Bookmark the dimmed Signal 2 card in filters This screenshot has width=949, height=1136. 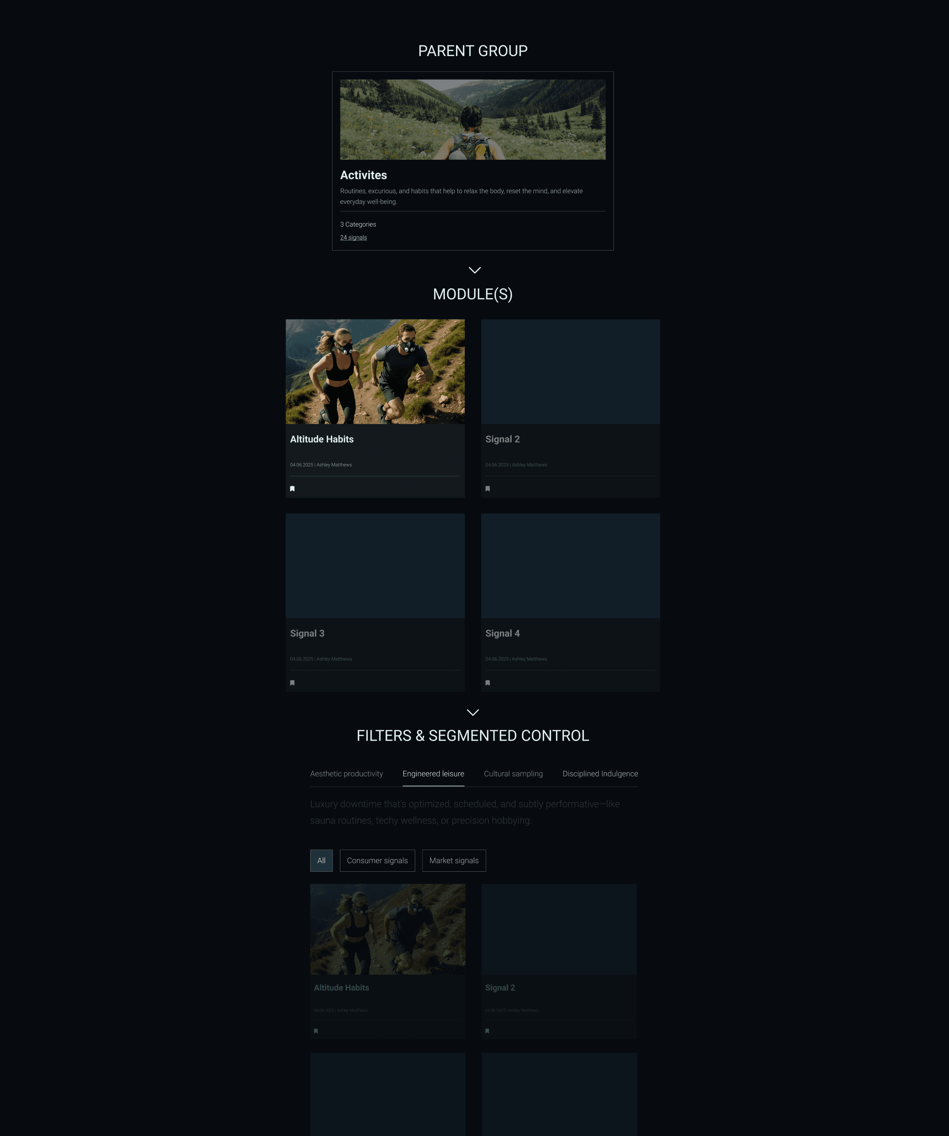coord(487,1031)
